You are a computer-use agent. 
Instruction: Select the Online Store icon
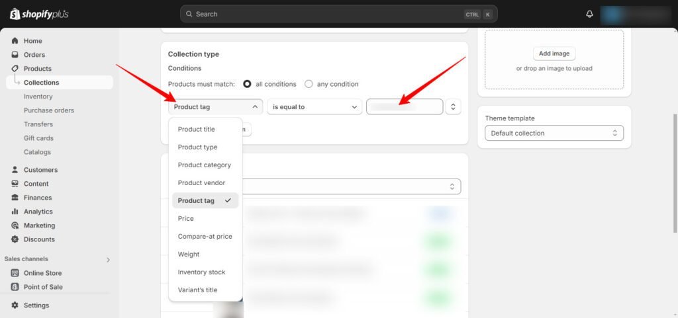point(15,272)
